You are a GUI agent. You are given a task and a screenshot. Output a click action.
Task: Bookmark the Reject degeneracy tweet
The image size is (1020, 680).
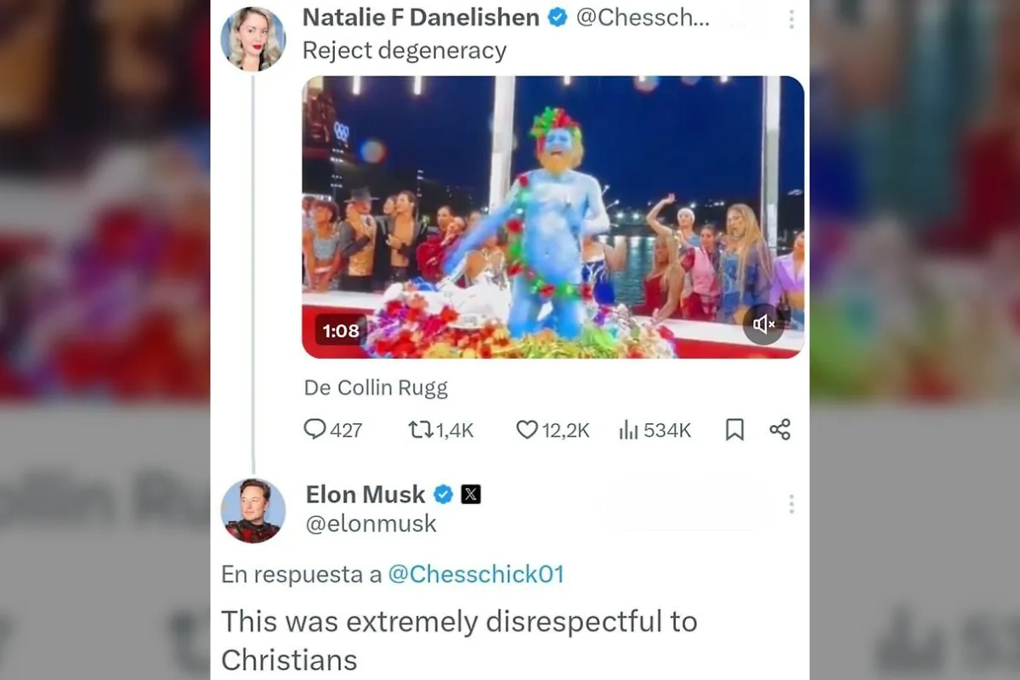click(734, 430)
